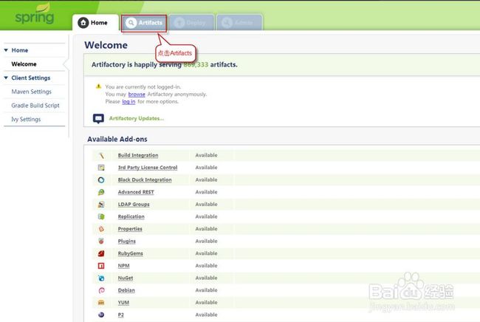Click the Client Settings sidebar heading

click(x=30, y=78)
